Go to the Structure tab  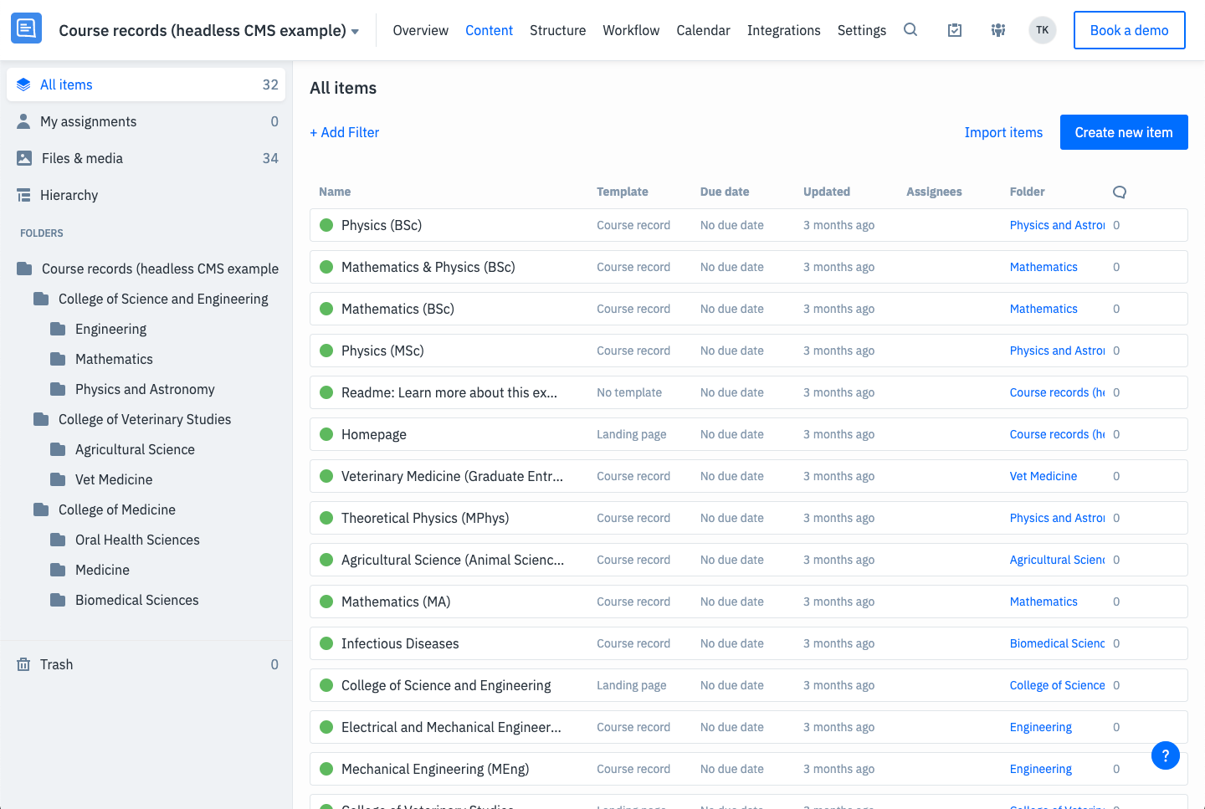coord(558,30)
